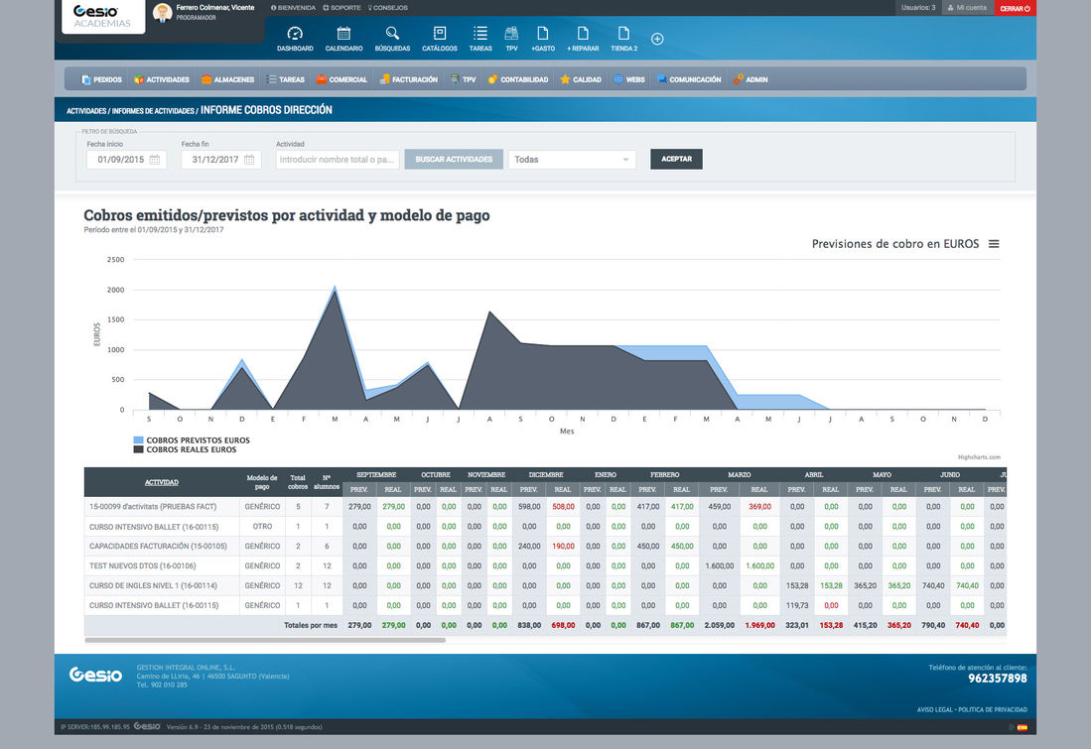The height and width of the screenshot is (749, 1091).
Task: Toggle Cobros Reales Euros legend series
Action: point(185,450)
